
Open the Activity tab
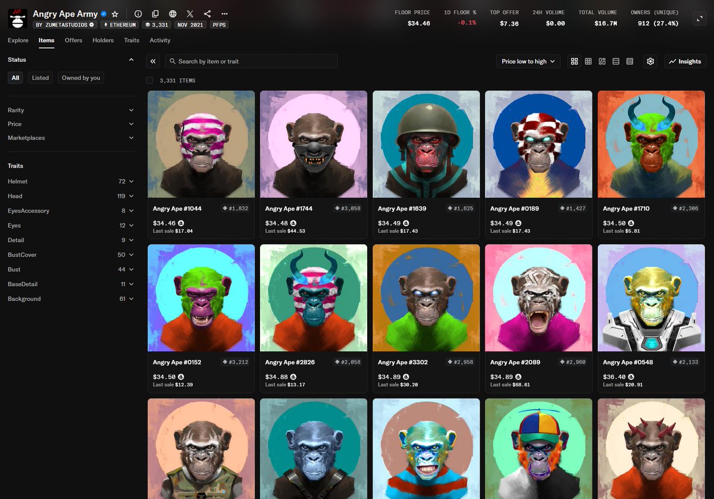[x=160, y=40]
